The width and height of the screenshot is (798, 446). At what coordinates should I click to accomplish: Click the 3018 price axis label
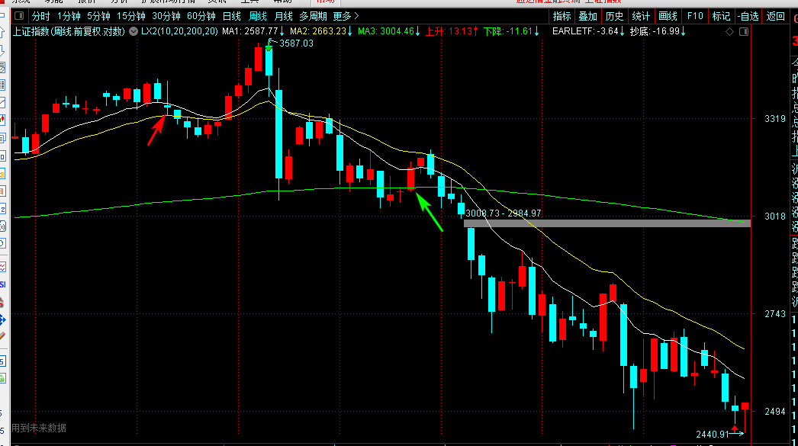pyautogui.click(x=775, y=216)
